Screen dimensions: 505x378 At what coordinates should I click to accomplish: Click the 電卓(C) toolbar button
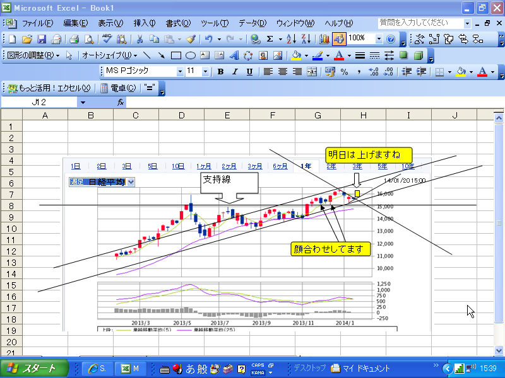point(118,88)
